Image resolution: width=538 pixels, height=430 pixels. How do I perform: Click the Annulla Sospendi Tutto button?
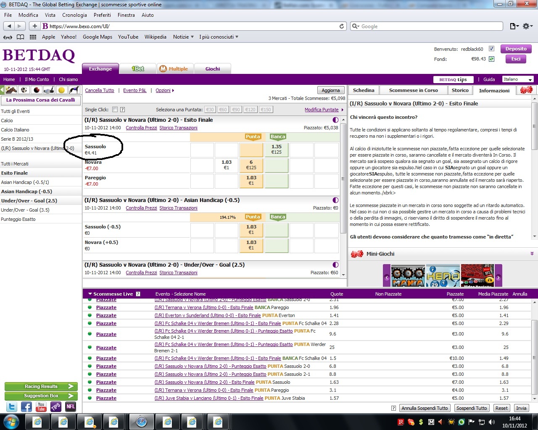[x=425, y=408]
